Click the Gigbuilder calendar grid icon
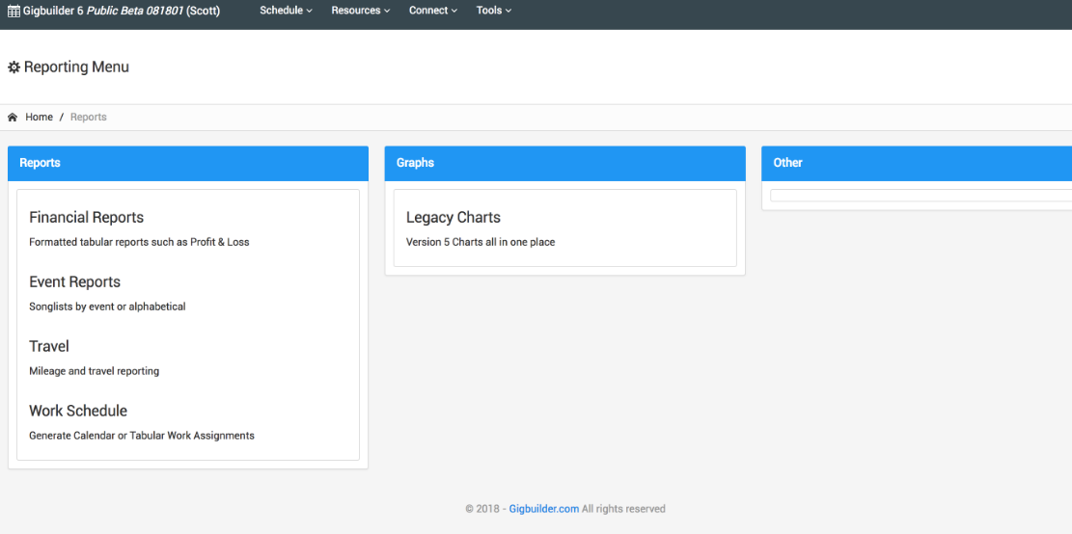 click(14, 11)
